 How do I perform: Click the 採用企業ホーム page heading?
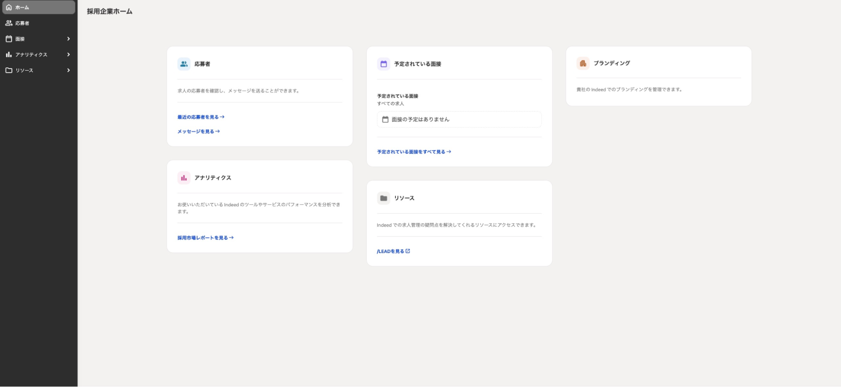pos(110,11)
